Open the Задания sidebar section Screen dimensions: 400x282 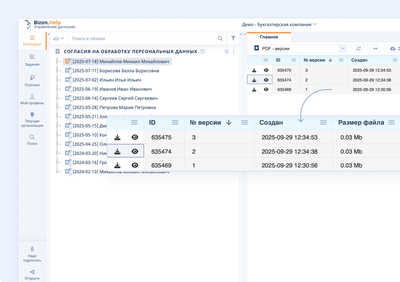pyautogui.click(x=32, y=60)
